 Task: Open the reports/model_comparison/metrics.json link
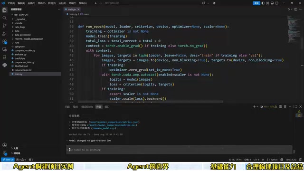[114, 122]
